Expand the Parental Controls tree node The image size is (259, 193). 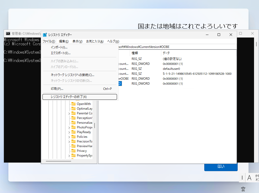69,114
